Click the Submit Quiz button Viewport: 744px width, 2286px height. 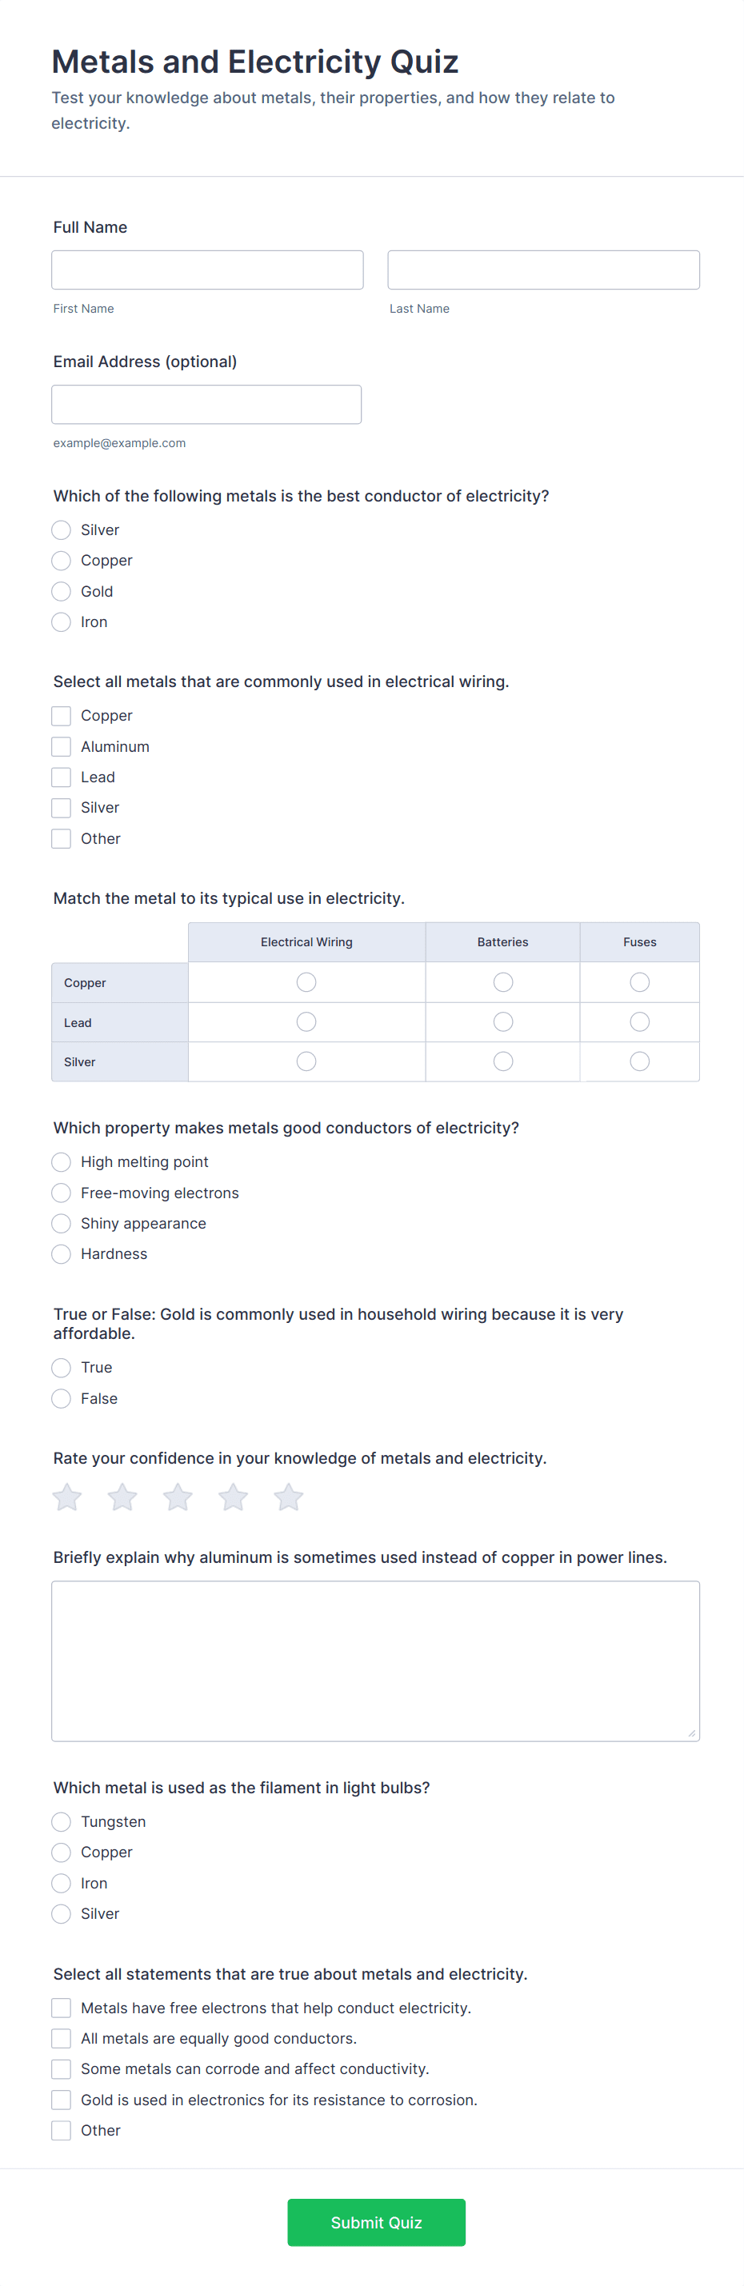(377, 2222)
